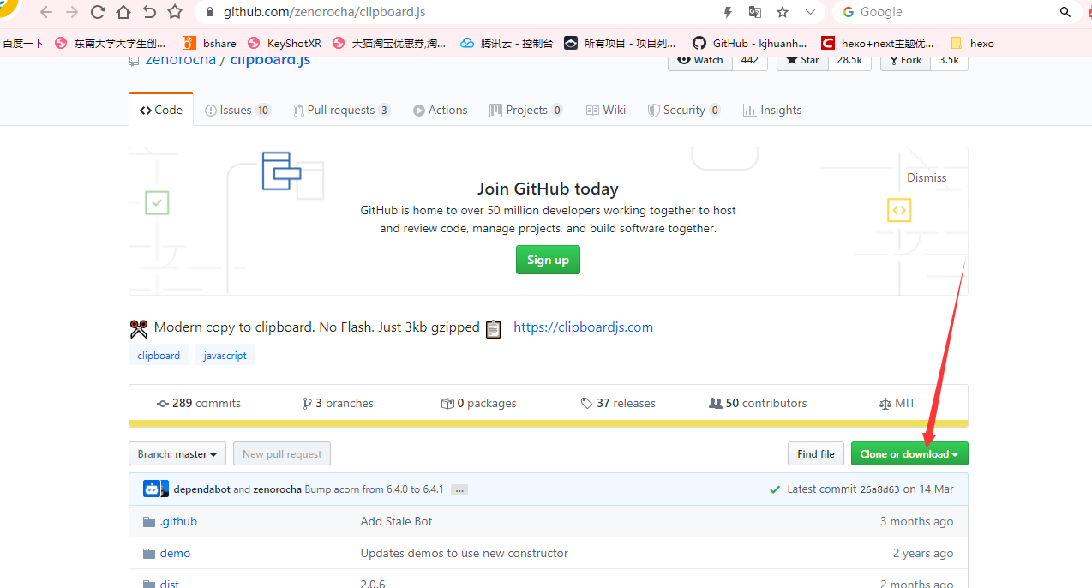Image resolution: width=1092 pixels, height=588 pixels.
Task: Switch to the Pull requests tab
Action: coord(341,110)
